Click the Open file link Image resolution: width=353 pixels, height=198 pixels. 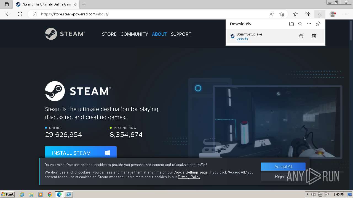click(242, 39)
